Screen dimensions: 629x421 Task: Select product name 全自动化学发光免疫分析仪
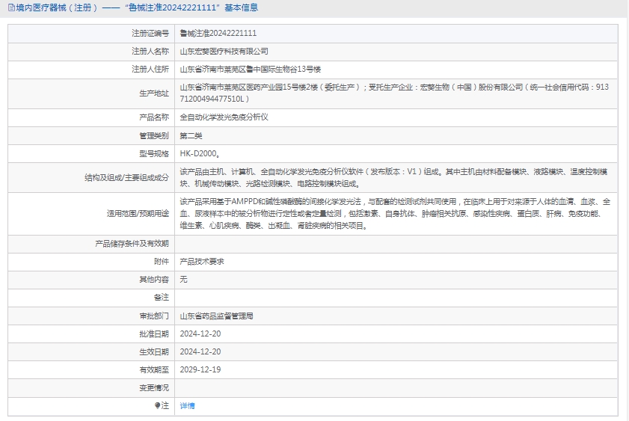pyautogui.click(x=224, y=117)
